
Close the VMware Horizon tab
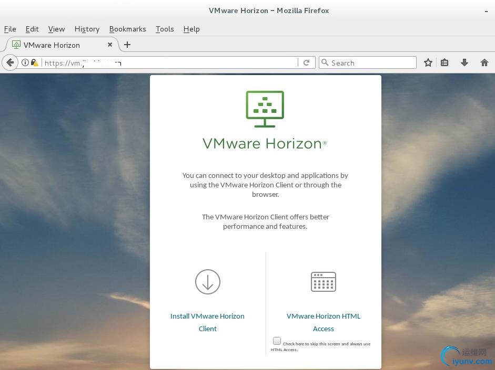pos(110,45)
